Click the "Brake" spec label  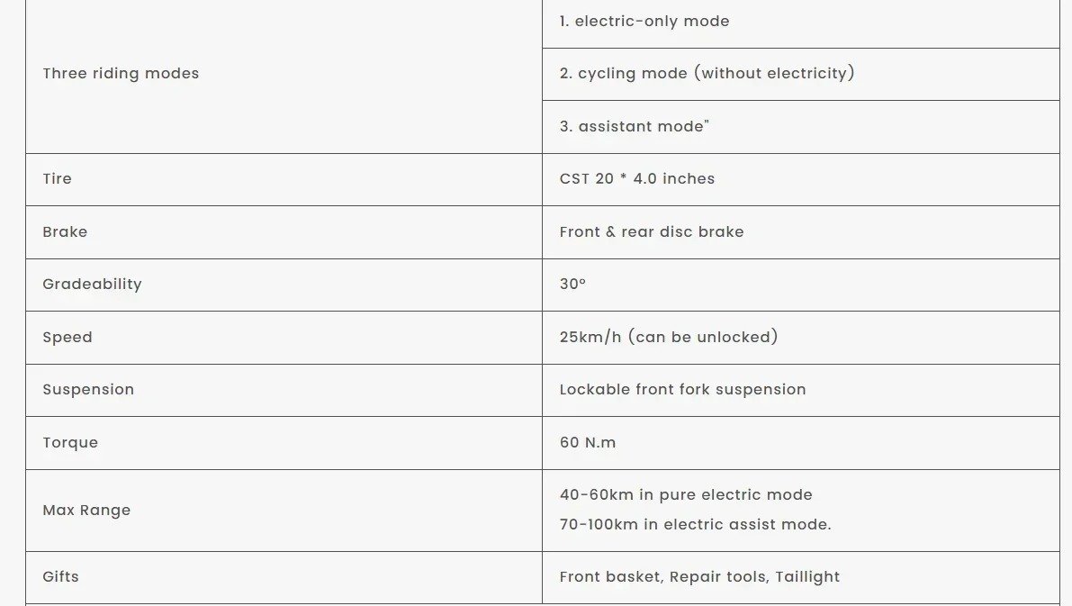[65, 232]
